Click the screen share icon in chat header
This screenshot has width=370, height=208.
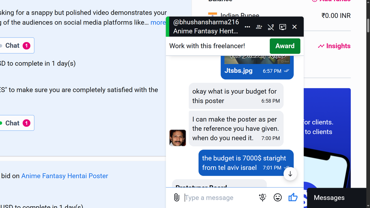click(283, 27)
